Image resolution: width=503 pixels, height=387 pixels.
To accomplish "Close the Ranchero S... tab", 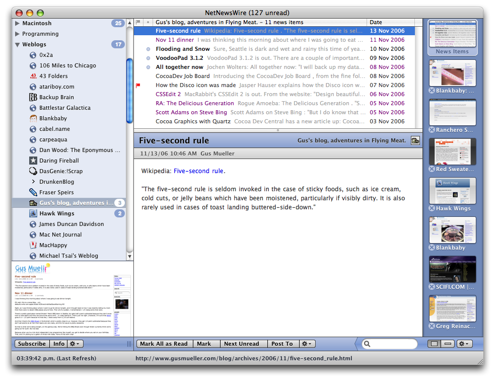I will 432,130.
